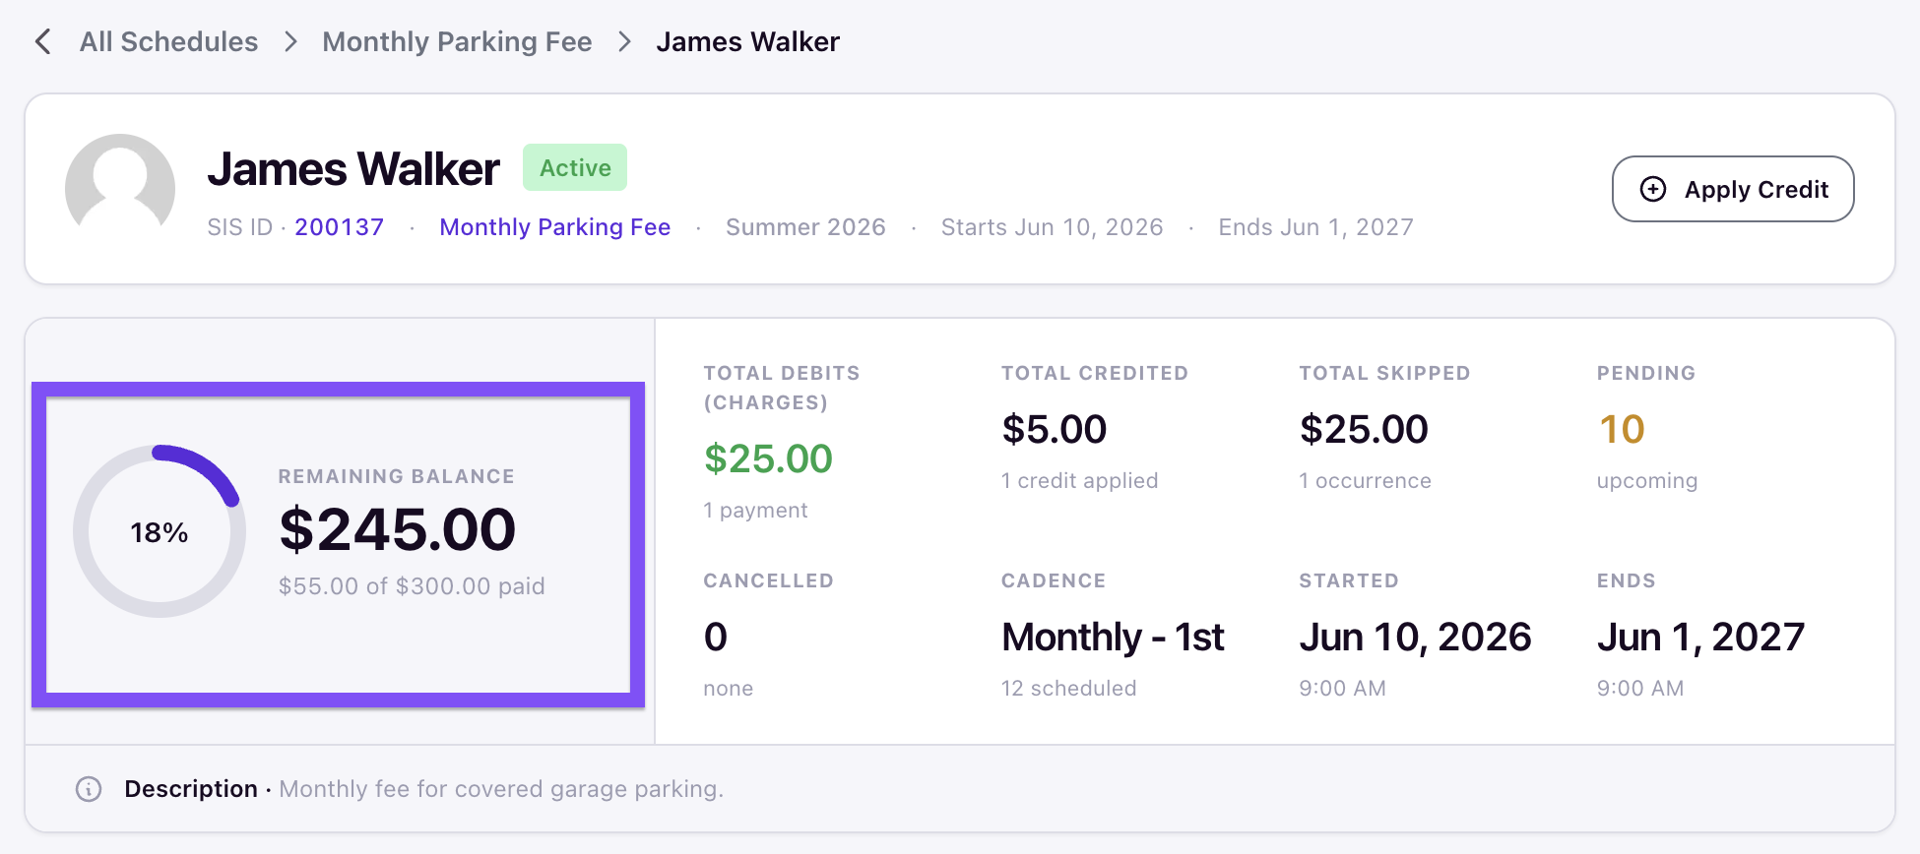Open SIS ID 200137 link
Image resolution: width=1920 pixels, height=854 pixels.
339,227
